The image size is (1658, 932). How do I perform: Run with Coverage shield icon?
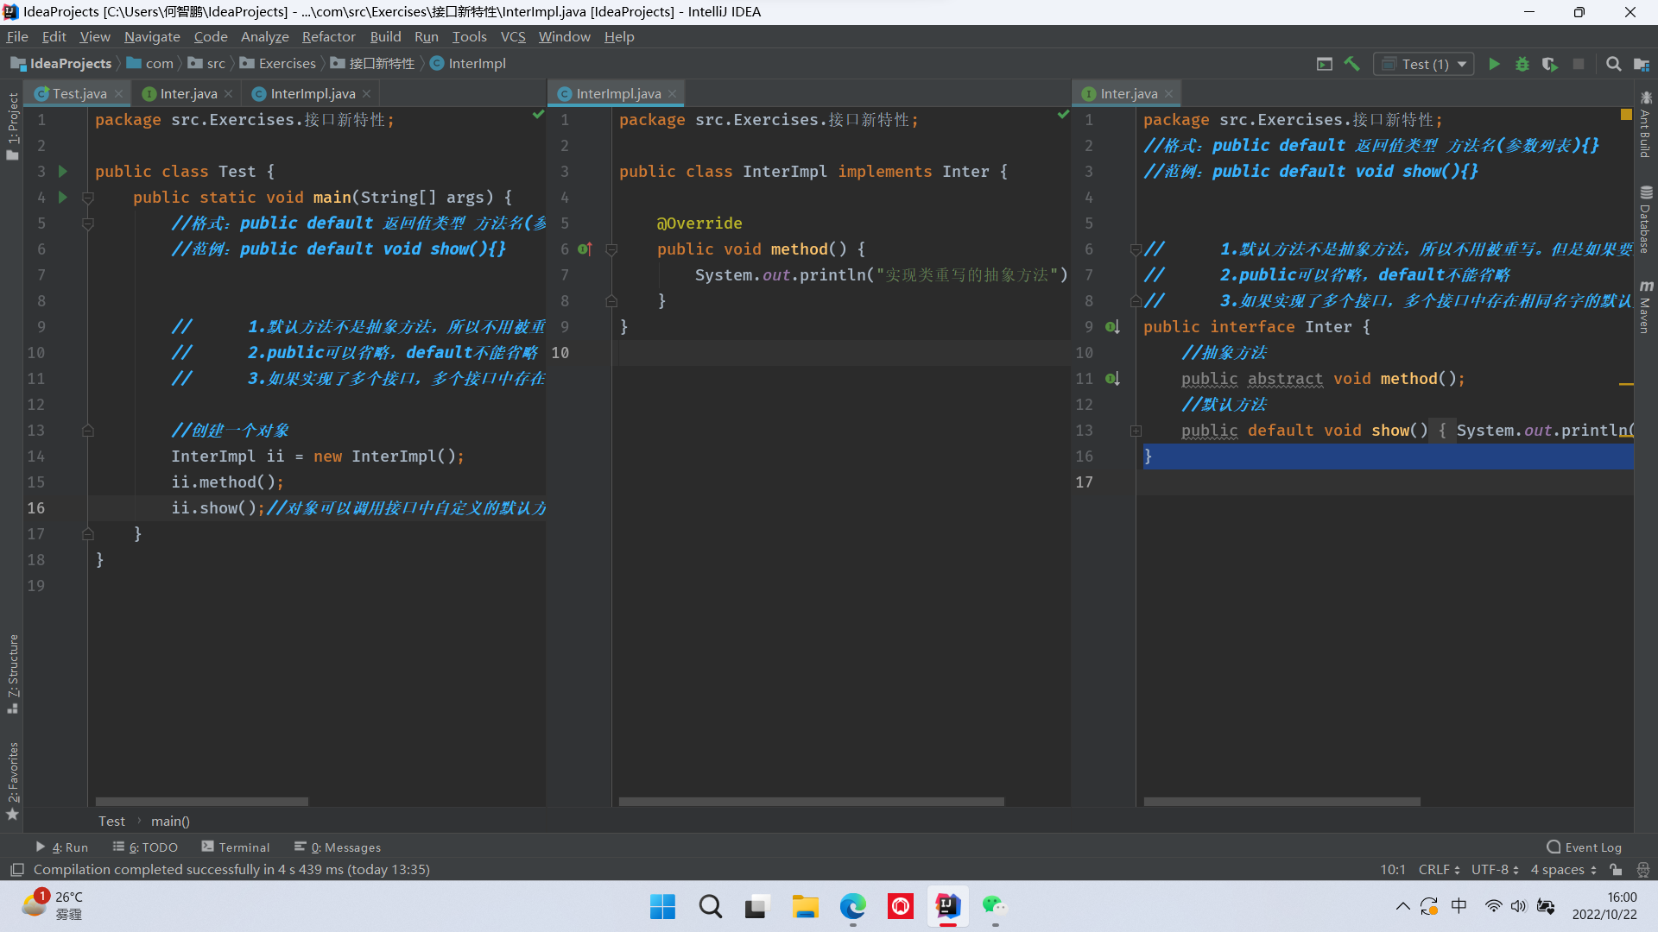tap(1550, 64)
